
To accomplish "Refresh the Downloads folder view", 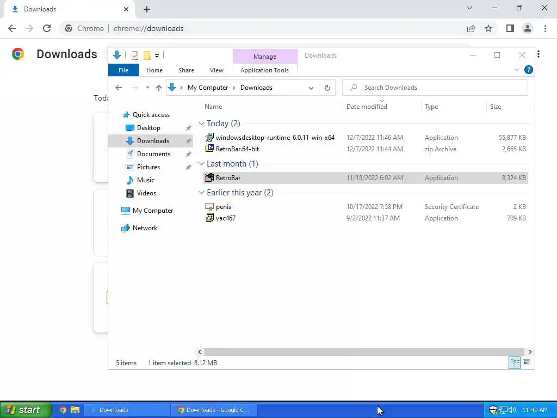I will tap(327, 88).
